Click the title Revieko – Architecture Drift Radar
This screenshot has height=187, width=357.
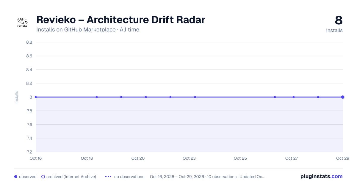(121, 20)
